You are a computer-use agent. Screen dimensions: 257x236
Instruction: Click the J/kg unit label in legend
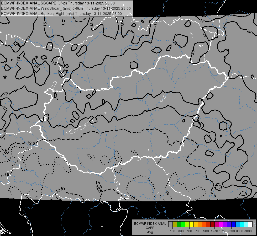click(150, 232)
